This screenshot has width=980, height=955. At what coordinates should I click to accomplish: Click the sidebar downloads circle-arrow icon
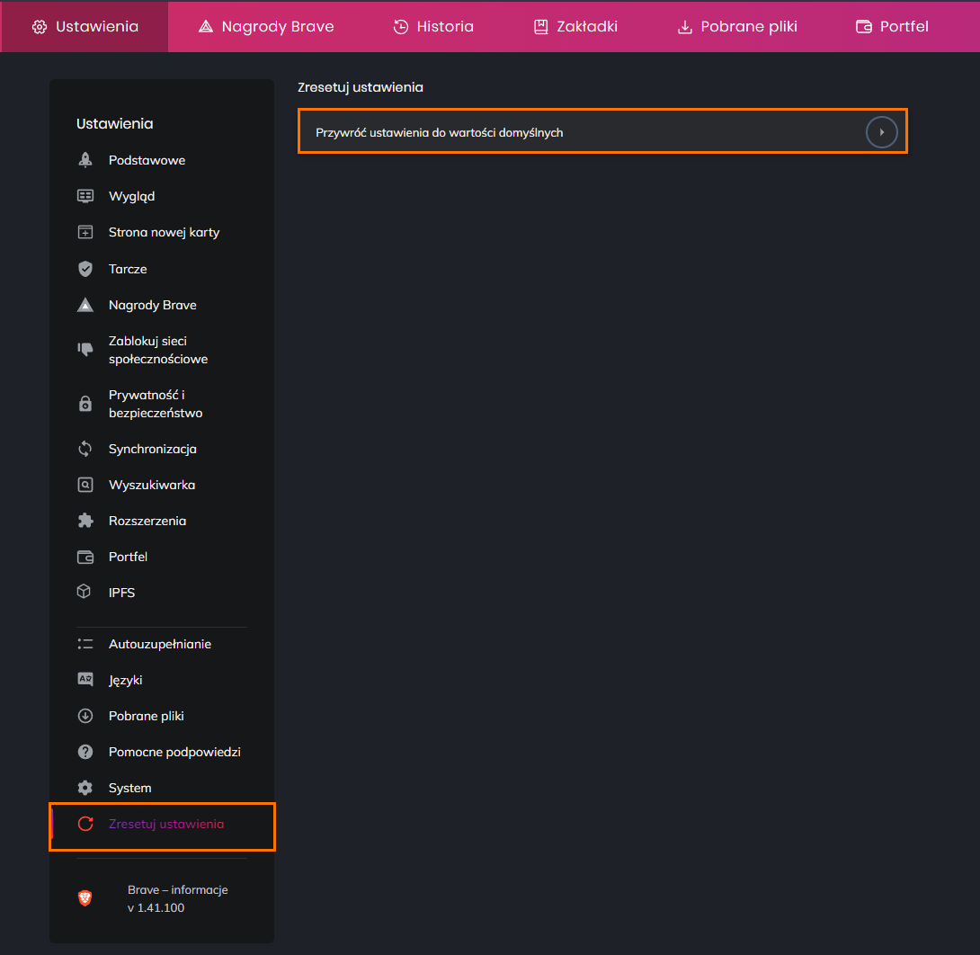coord(85,716)
